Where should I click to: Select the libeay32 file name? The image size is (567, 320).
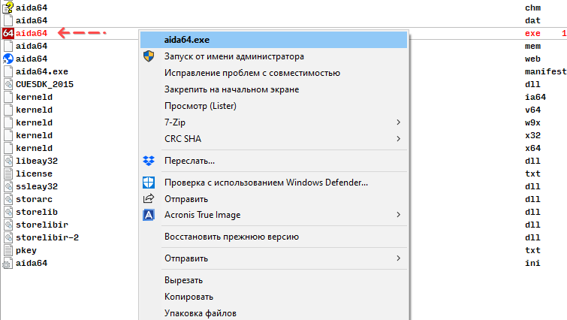point(37,161)
